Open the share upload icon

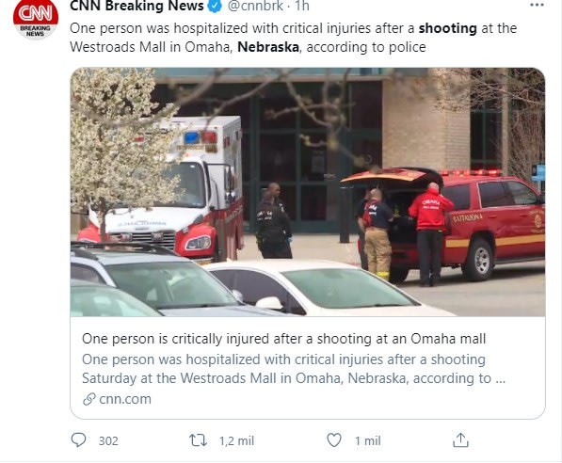point(460,440)
